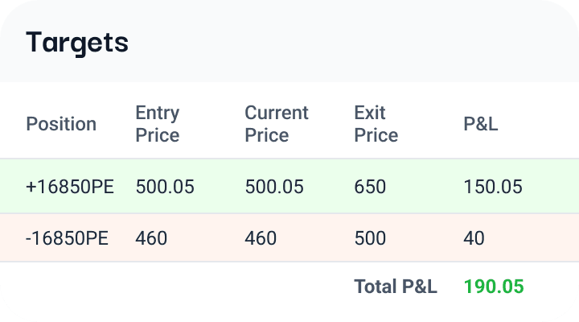Viewport: 579px width, 322px height.
Task: Click the 150.05 P&L value
Action: pos(493,186)
